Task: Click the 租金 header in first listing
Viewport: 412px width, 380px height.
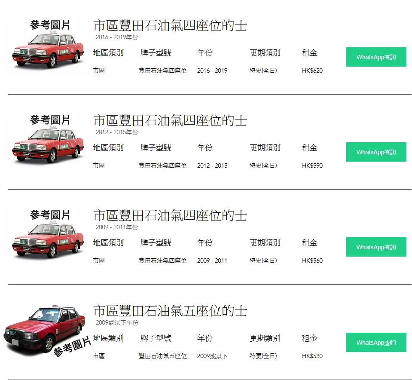Action: [x=309, y=53]
